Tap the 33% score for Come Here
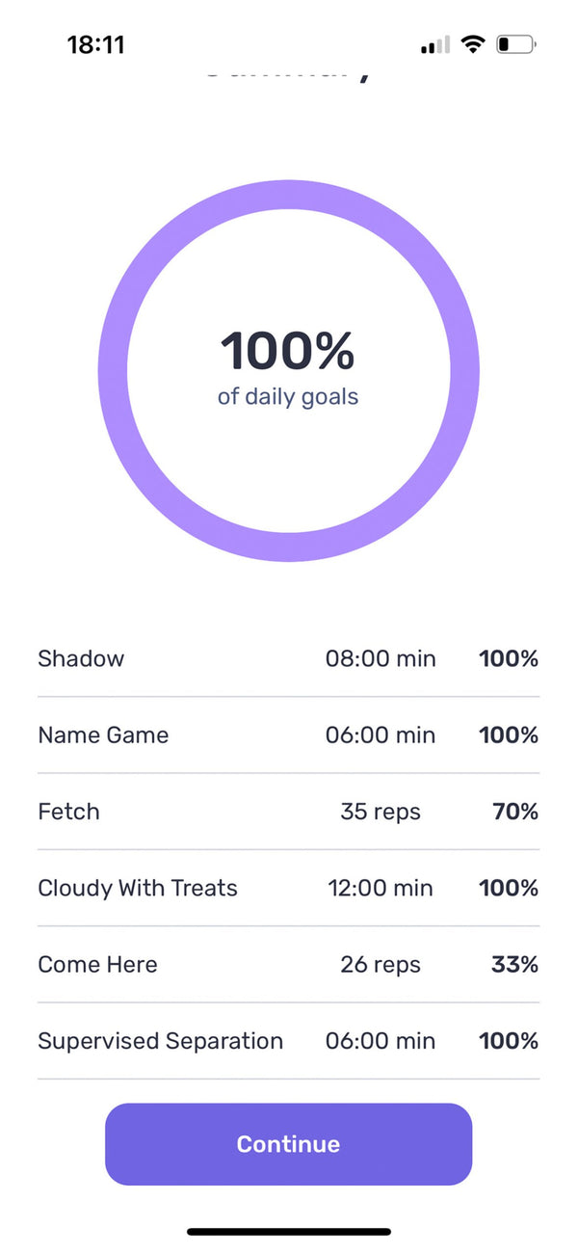Screen dimensions: 578x1254 pos(514,965)
